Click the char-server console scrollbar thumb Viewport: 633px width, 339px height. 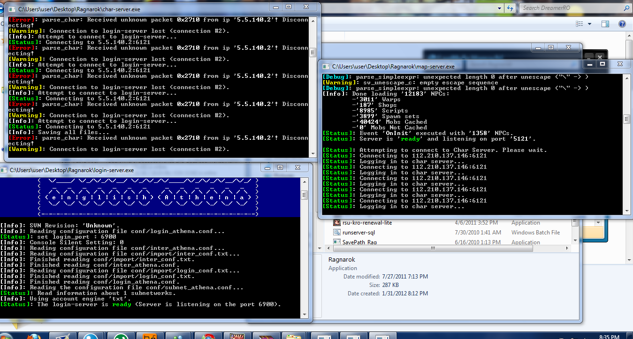coord(313,52)
